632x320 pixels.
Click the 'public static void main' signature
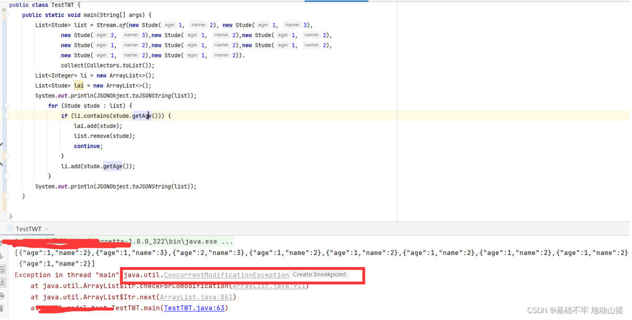click(87, 15)
